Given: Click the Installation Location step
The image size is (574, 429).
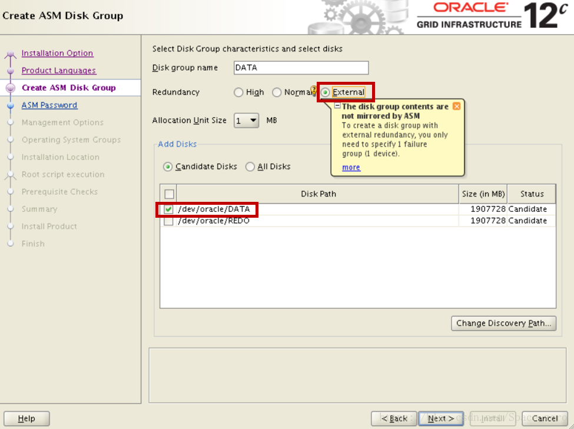Looking at the screenshot, I should (x=61, y=157).
